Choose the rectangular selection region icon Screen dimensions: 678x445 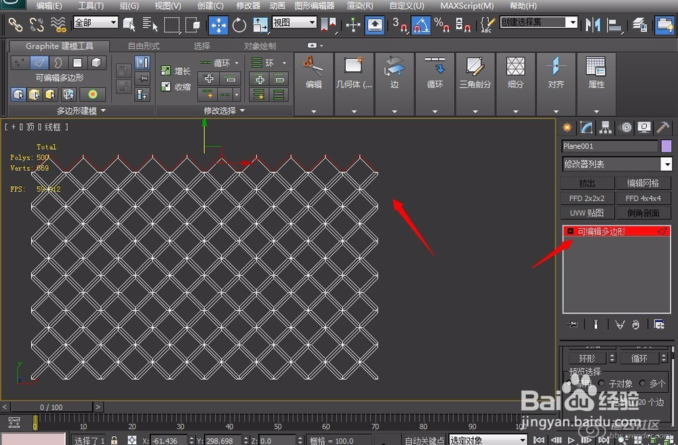click(x=172, y=24)
